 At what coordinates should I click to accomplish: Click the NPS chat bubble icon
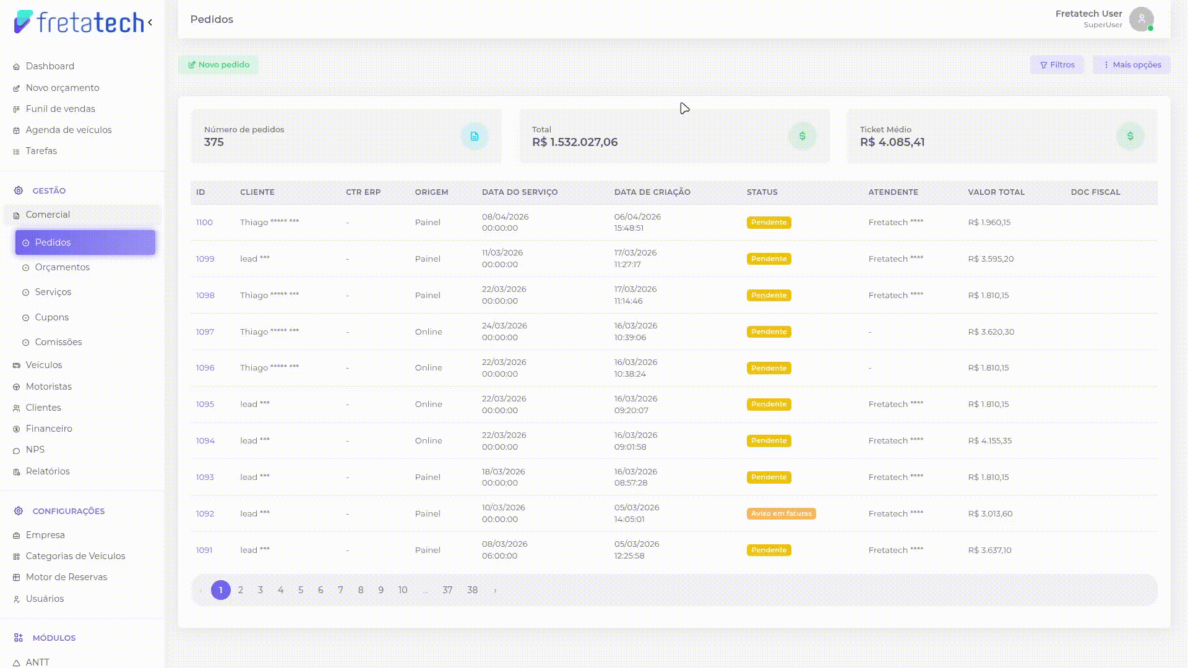(x=17, y=450)
